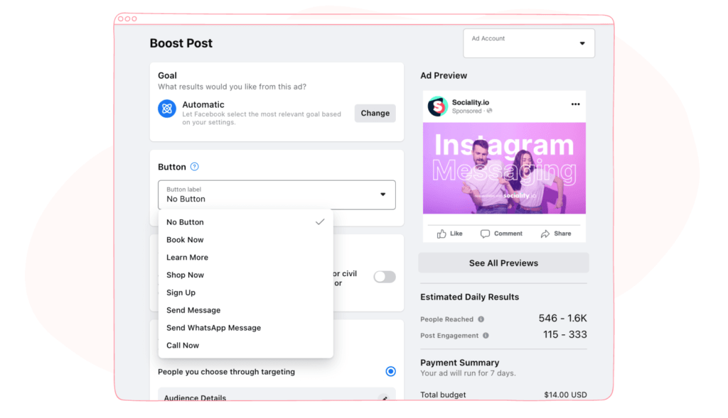Click the Ad Preview heading

coord(444,75)
